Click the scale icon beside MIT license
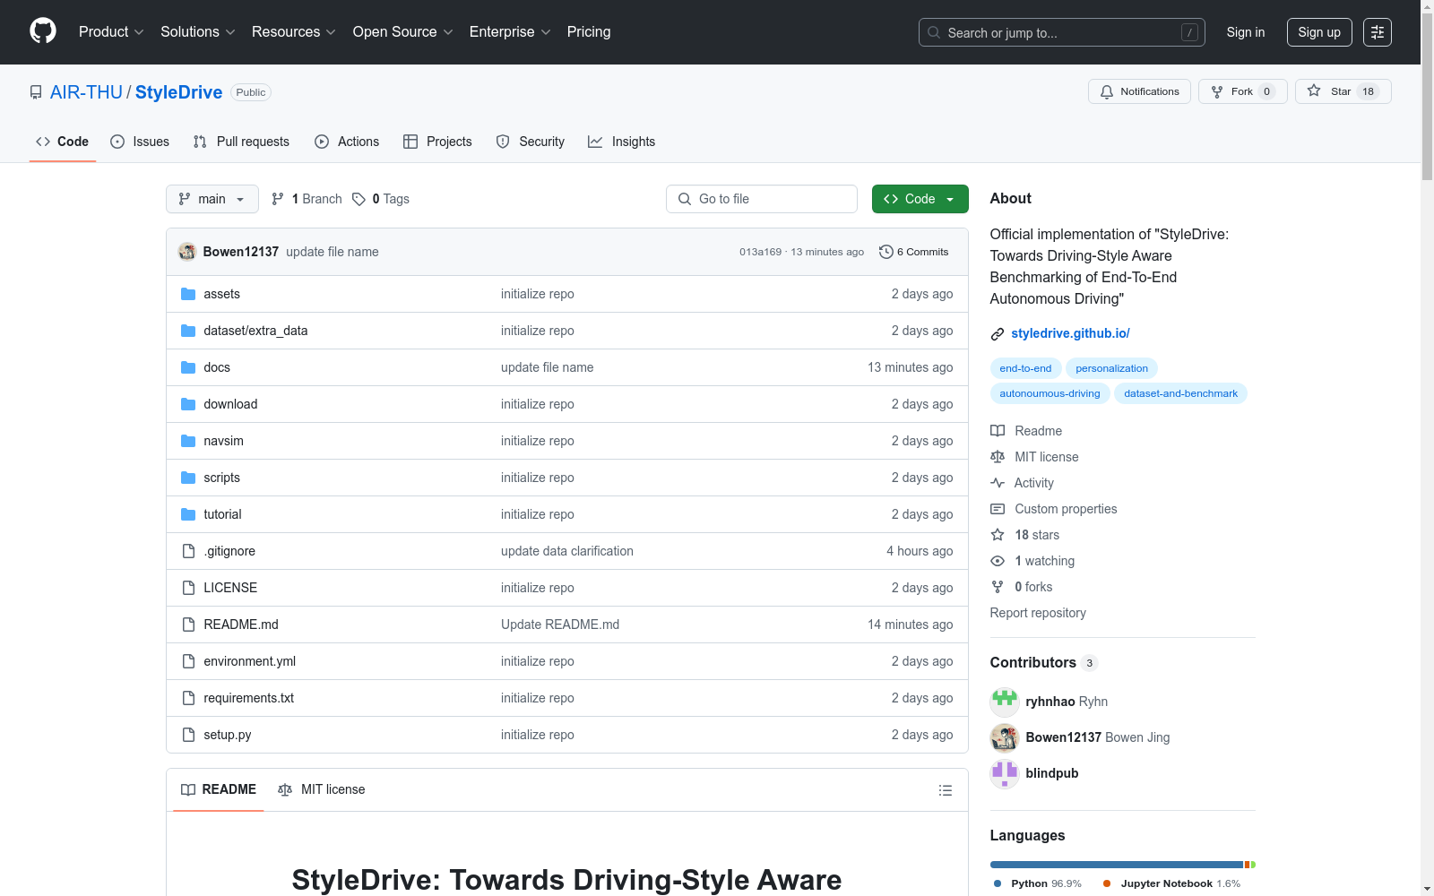This screenshot has width=1434, height=896. point(998,457)
